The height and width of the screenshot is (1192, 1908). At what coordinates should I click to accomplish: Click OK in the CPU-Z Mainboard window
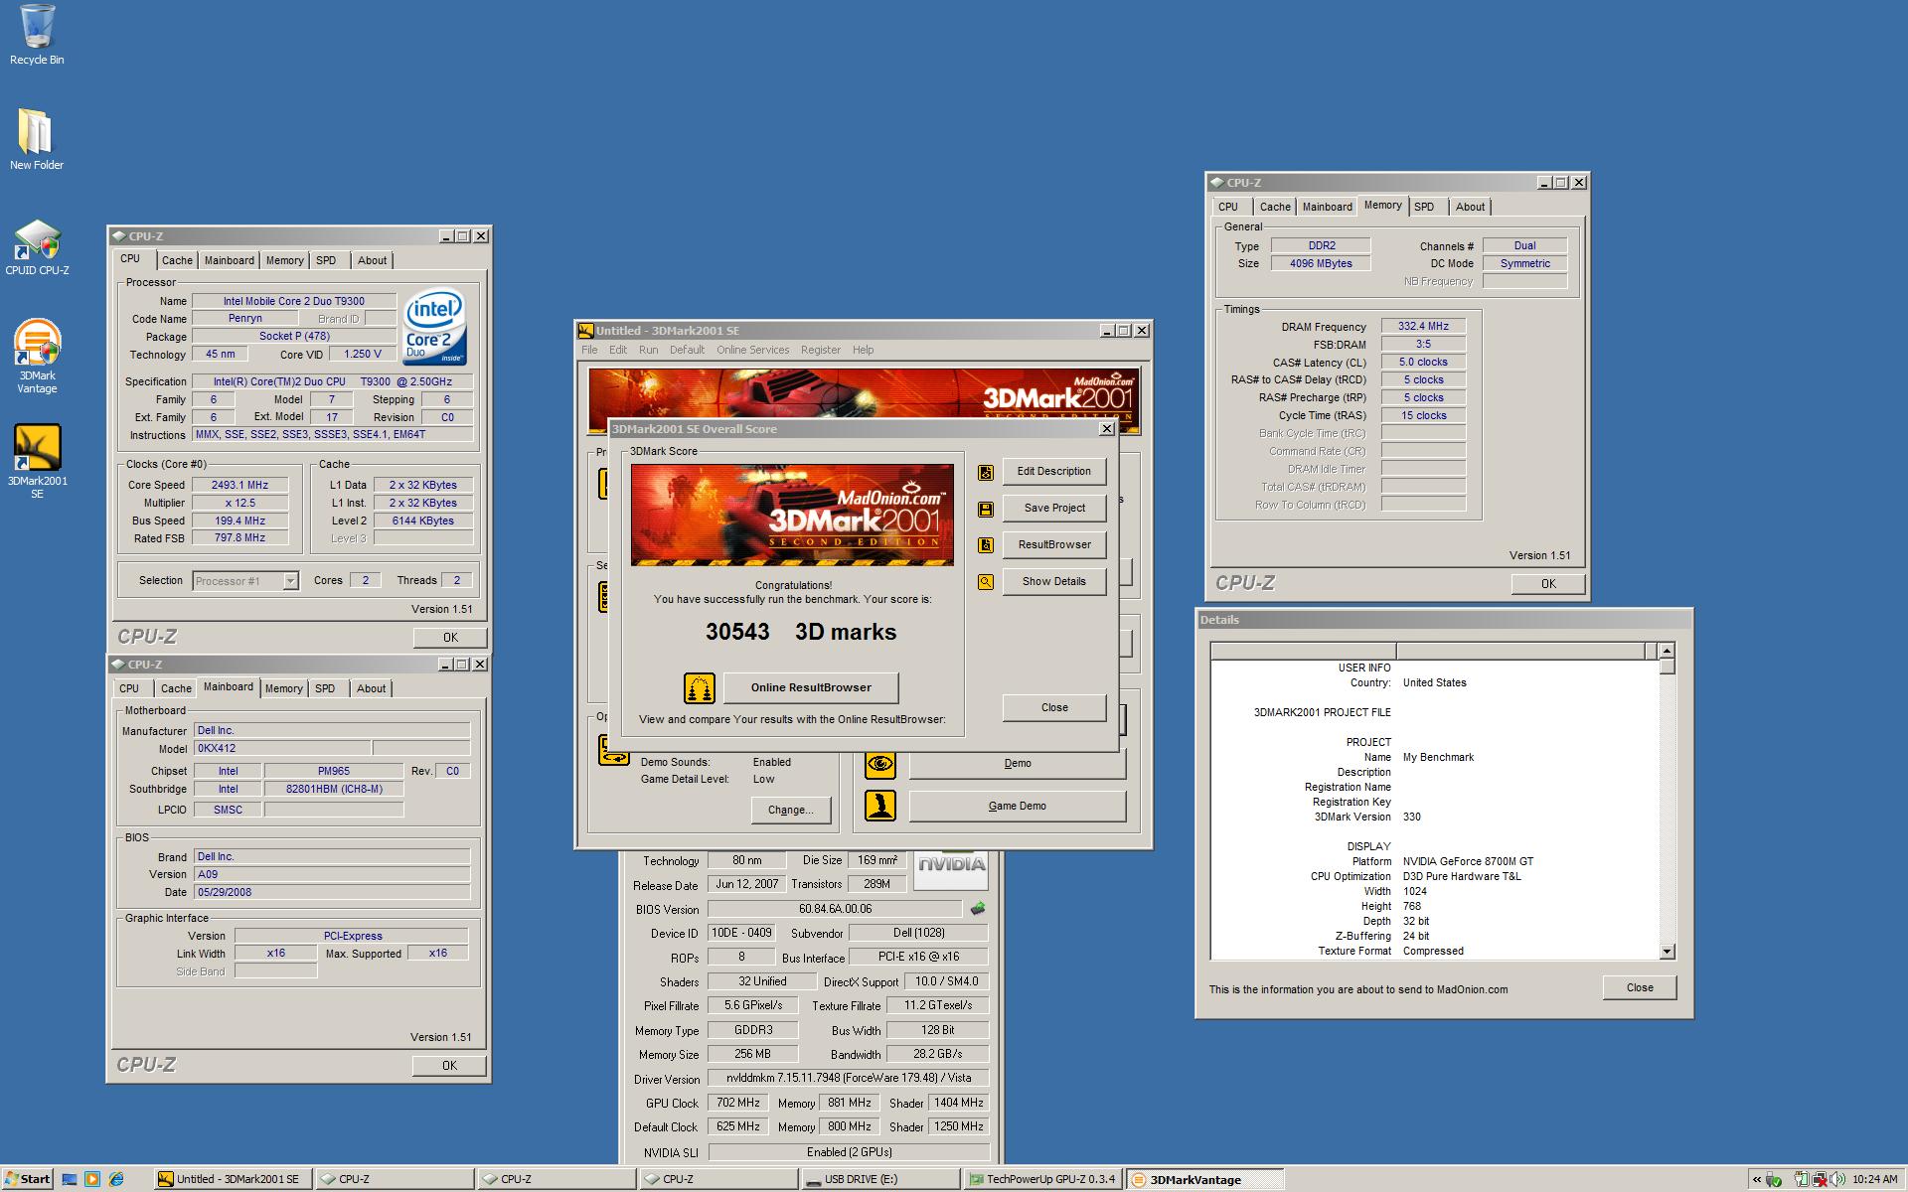coord(449,1065)
